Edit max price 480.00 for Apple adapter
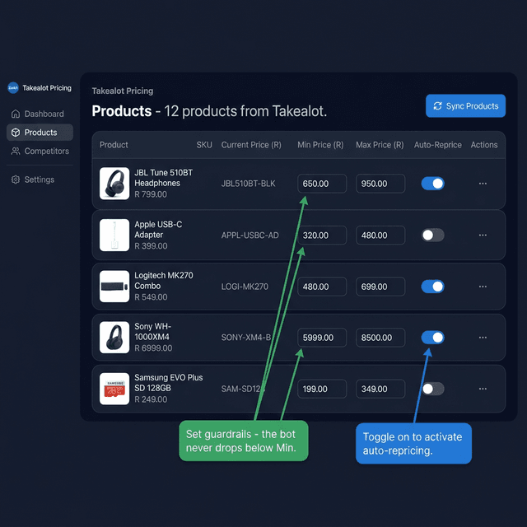Viewport: 527px width, 527px height. click(x=380, y=236)
